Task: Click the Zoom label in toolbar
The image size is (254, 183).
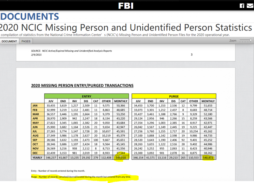Action: 233,41
